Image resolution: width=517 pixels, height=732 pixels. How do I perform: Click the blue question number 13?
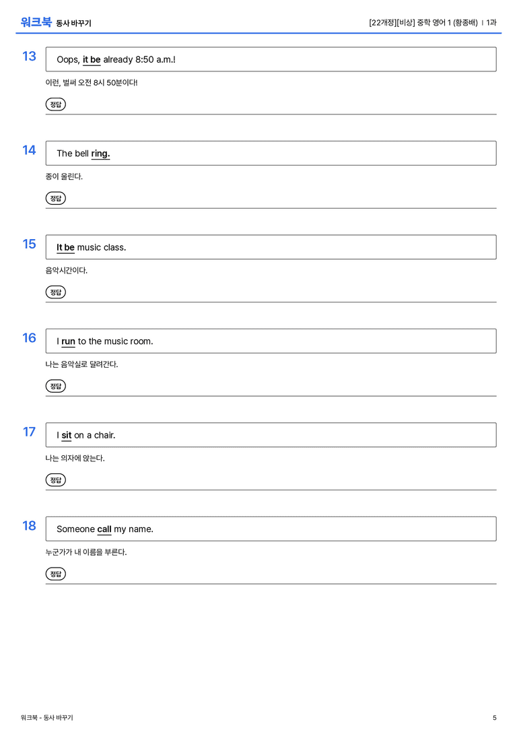tap(29, 56)
